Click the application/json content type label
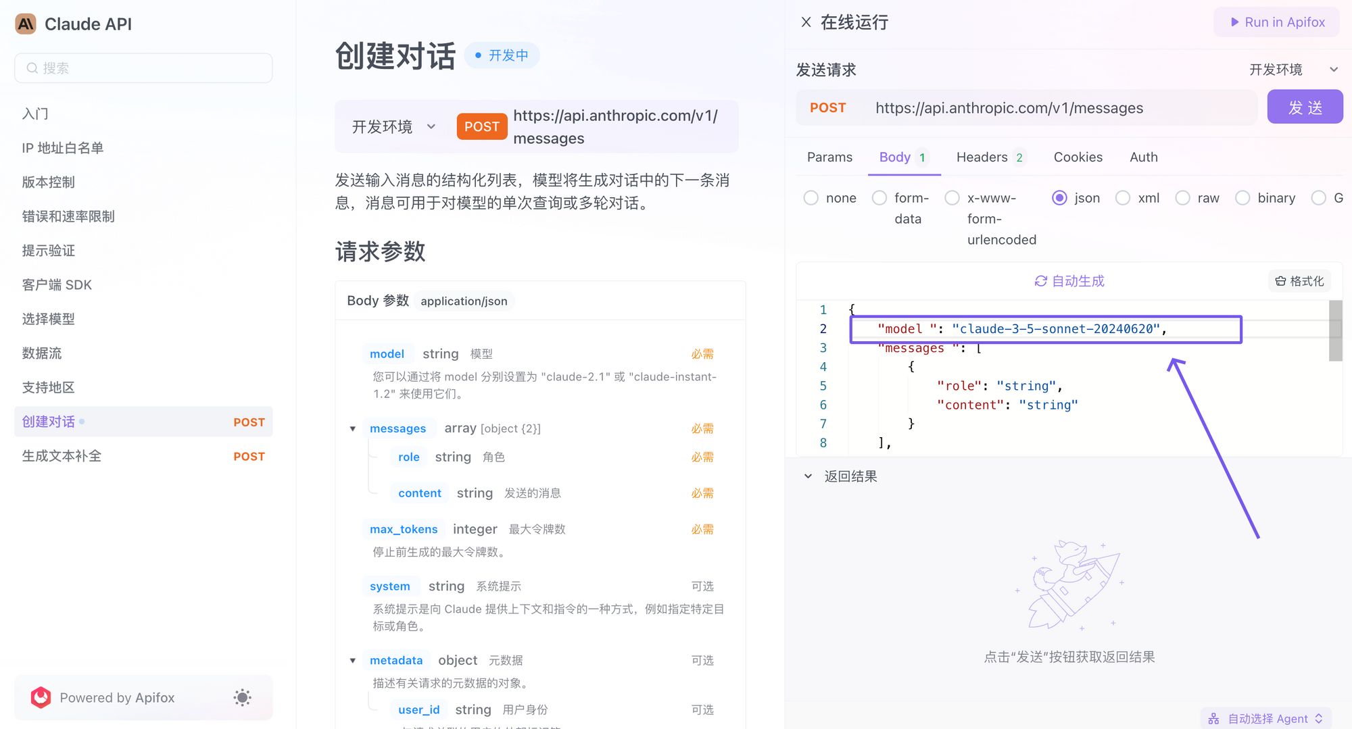This screenshot has width=1352, height=729. click(464, 301)
